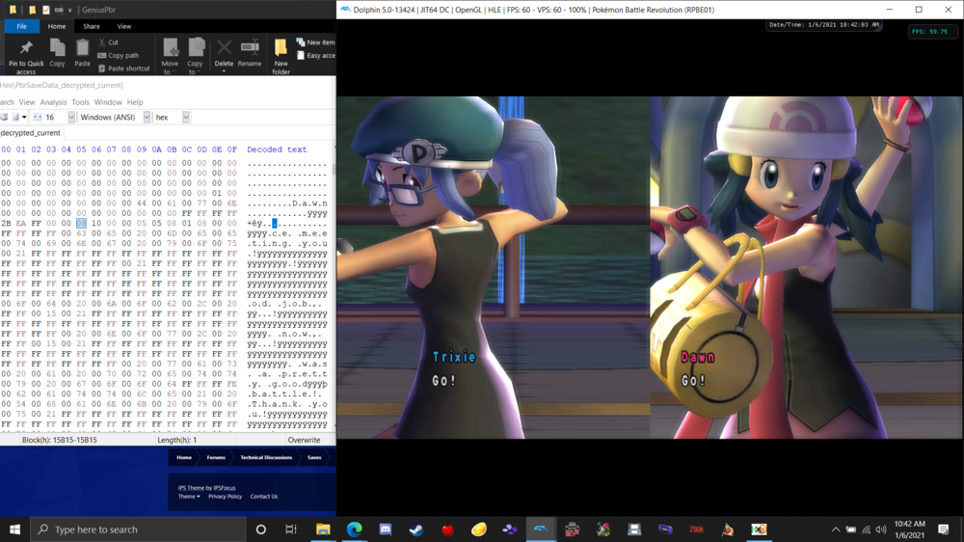
Task: Open the Home link on website footer
Action: tap(184, 457)
